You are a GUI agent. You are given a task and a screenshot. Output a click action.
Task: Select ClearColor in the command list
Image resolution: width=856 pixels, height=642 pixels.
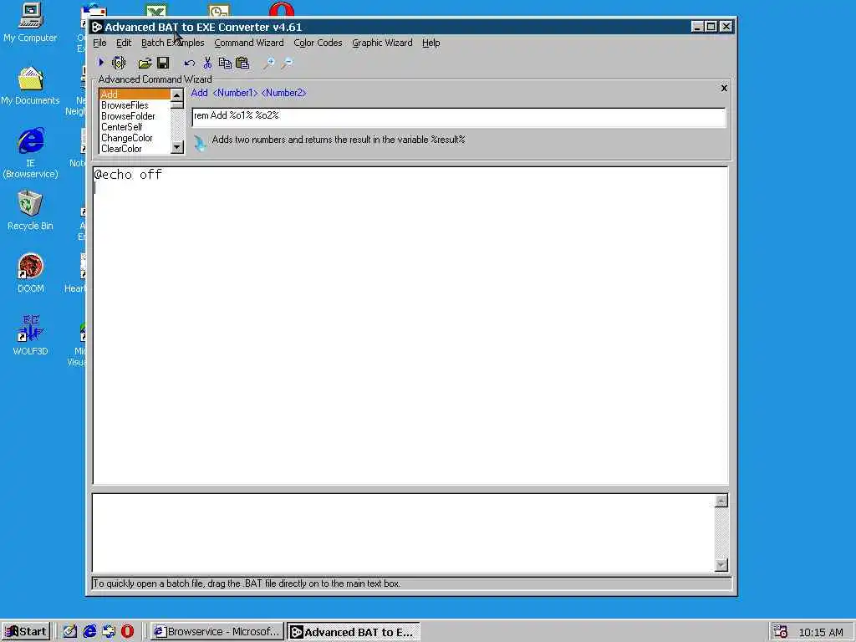(x=135, y=149)
